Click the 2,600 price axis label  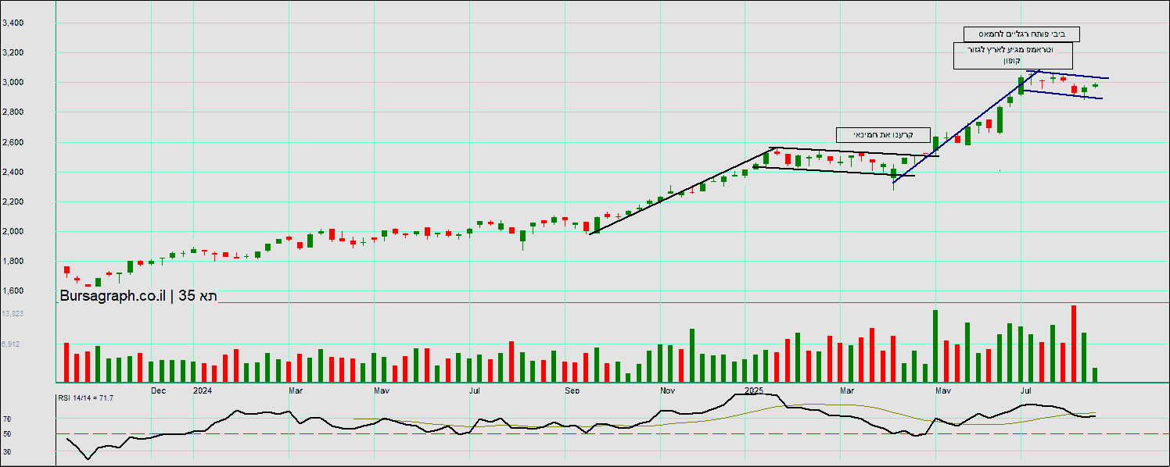pyautogui.click(x=13, y=142)
